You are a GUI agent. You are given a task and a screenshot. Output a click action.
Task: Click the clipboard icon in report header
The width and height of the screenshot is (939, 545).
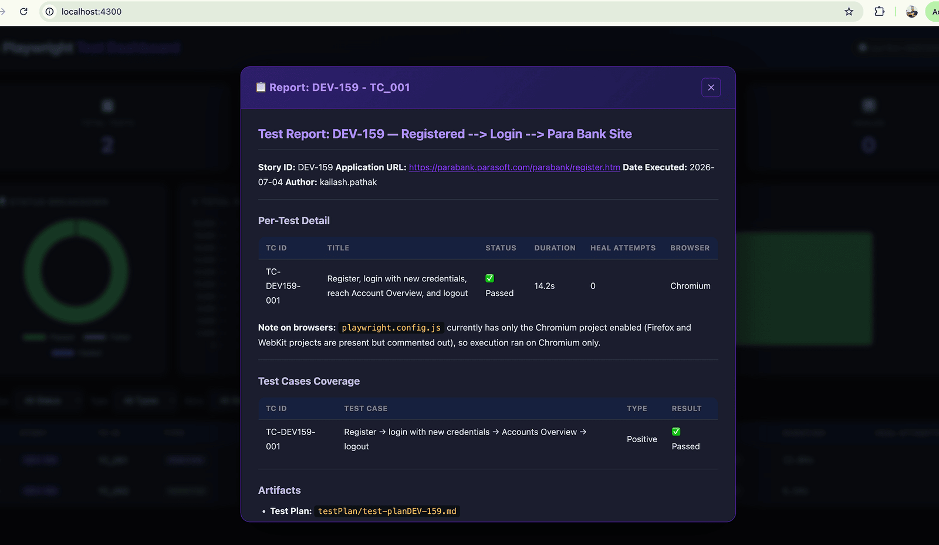tap(261, 88)
